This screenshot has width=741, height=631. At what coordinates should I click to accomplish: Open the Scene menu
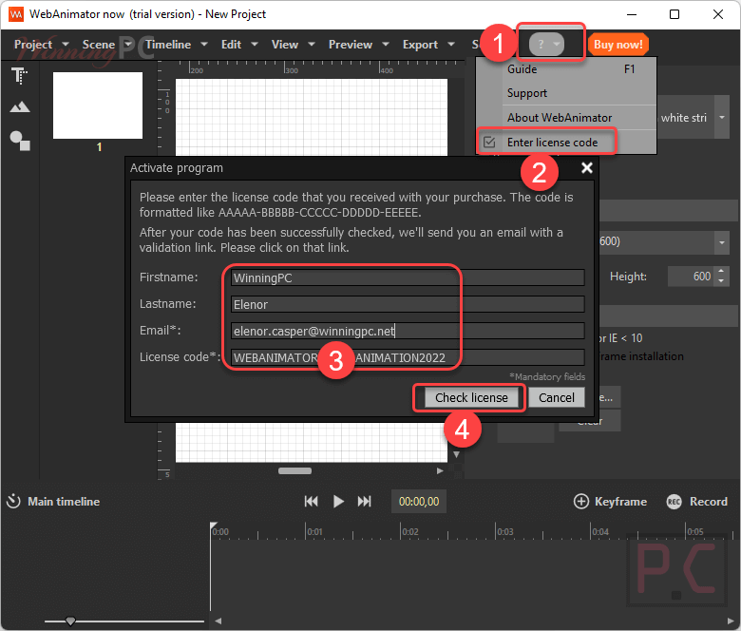click(98, 45)
